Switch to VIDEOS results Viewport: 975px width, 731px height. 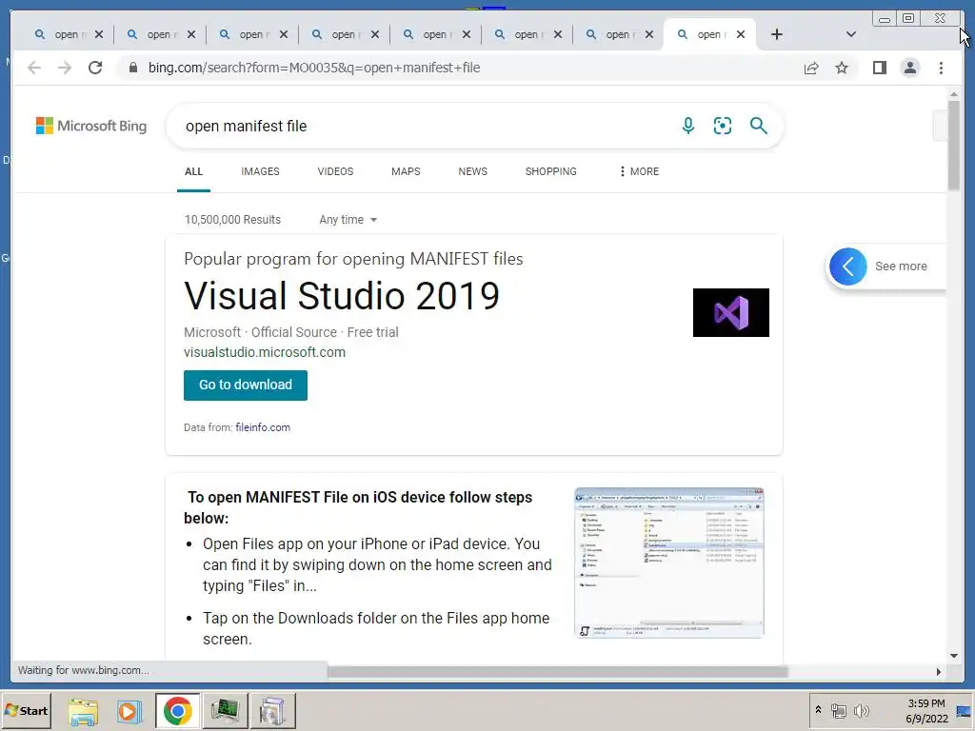(x=335, y=171)
